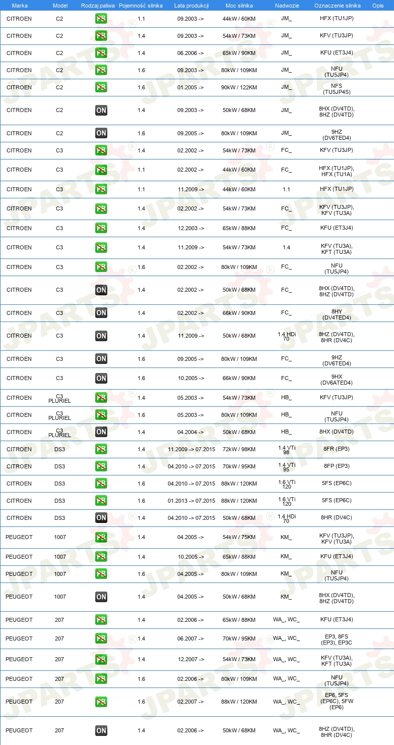Click engine code '8FR (EP3)'
Image resolution: width=394 pixels, height=745 pixels.
(x=337, y=449)
